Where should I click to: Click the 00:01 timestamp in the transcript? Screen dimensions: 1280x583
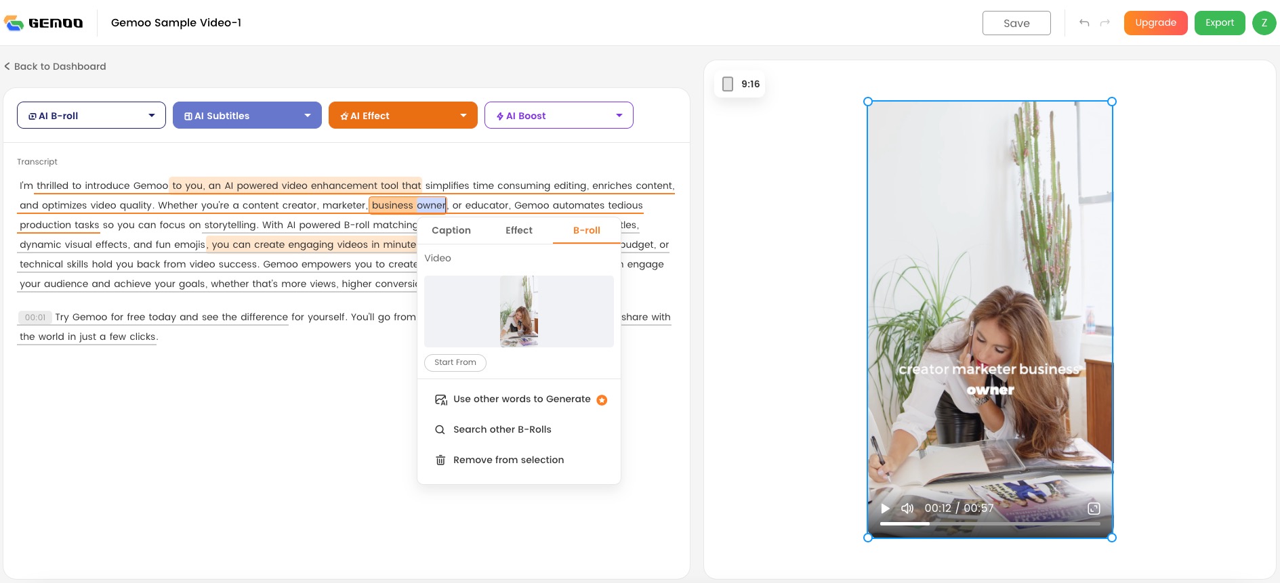(x=35, y=318)
